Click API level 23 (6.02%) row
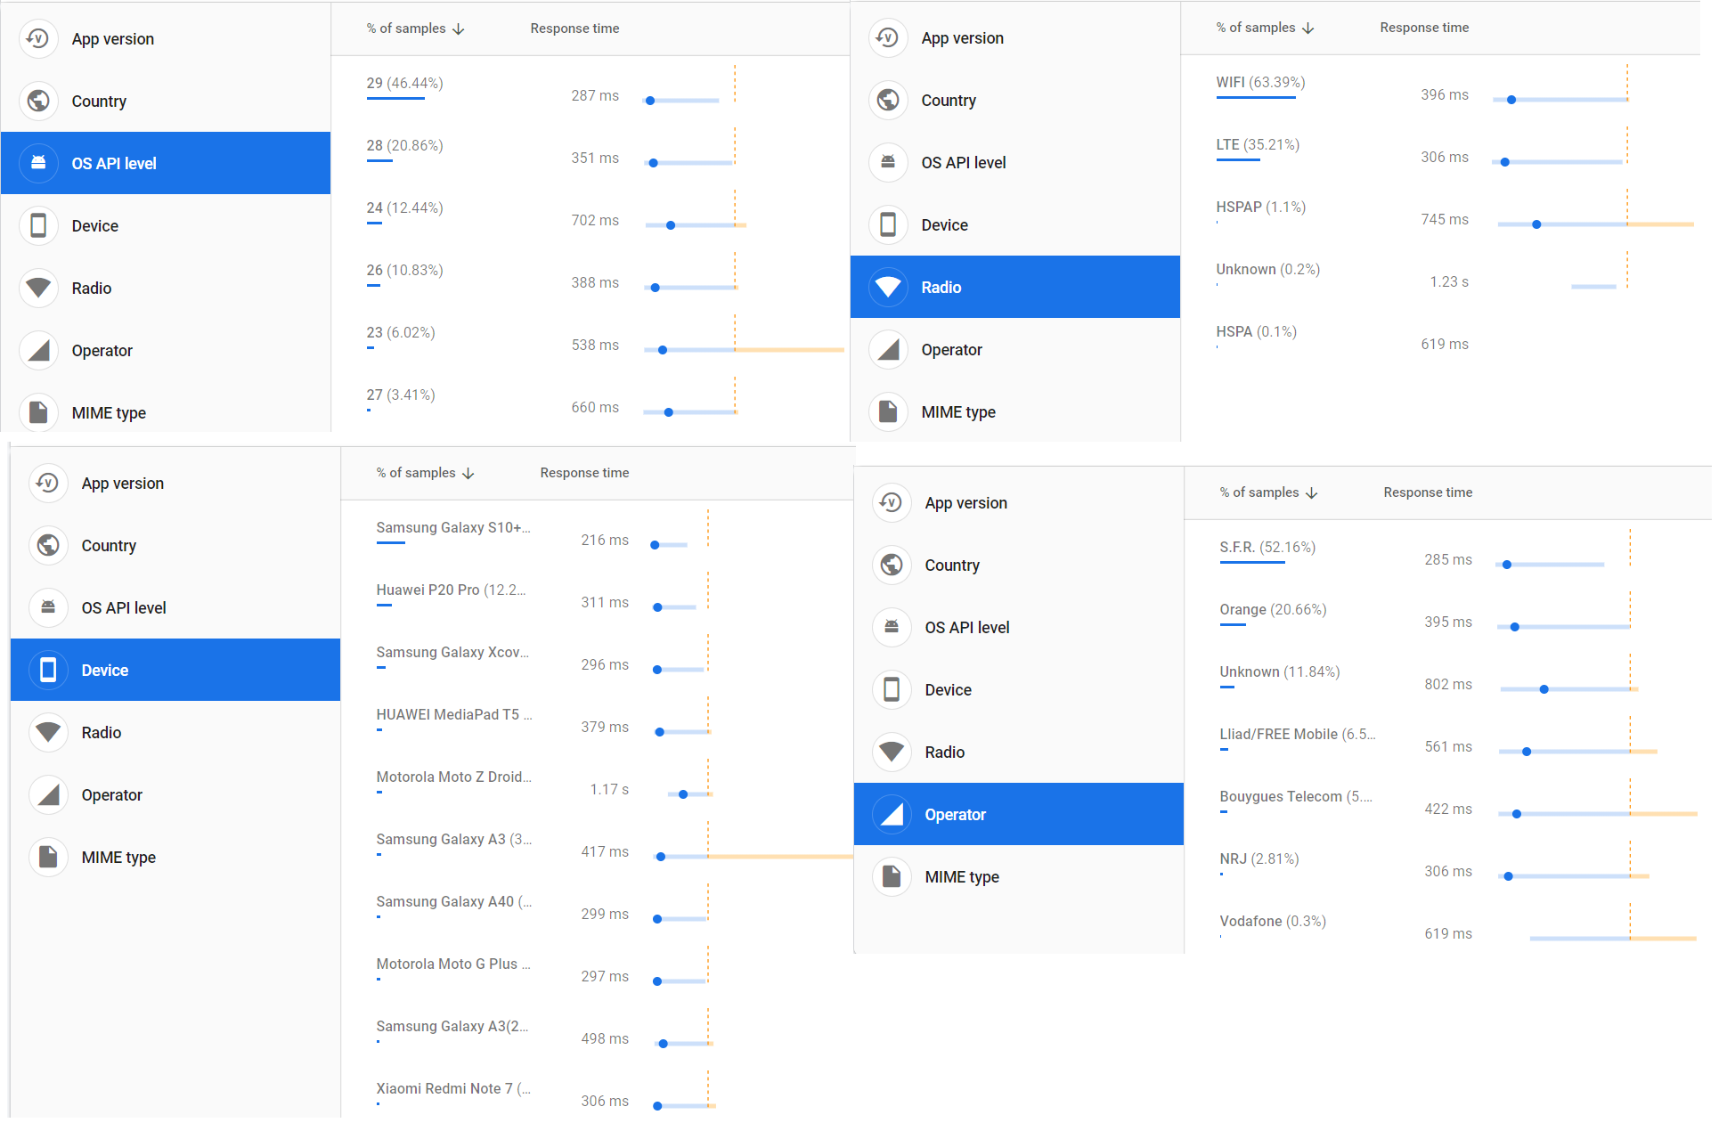The height and width of the screenshot is (1131, 1735). 591,337
